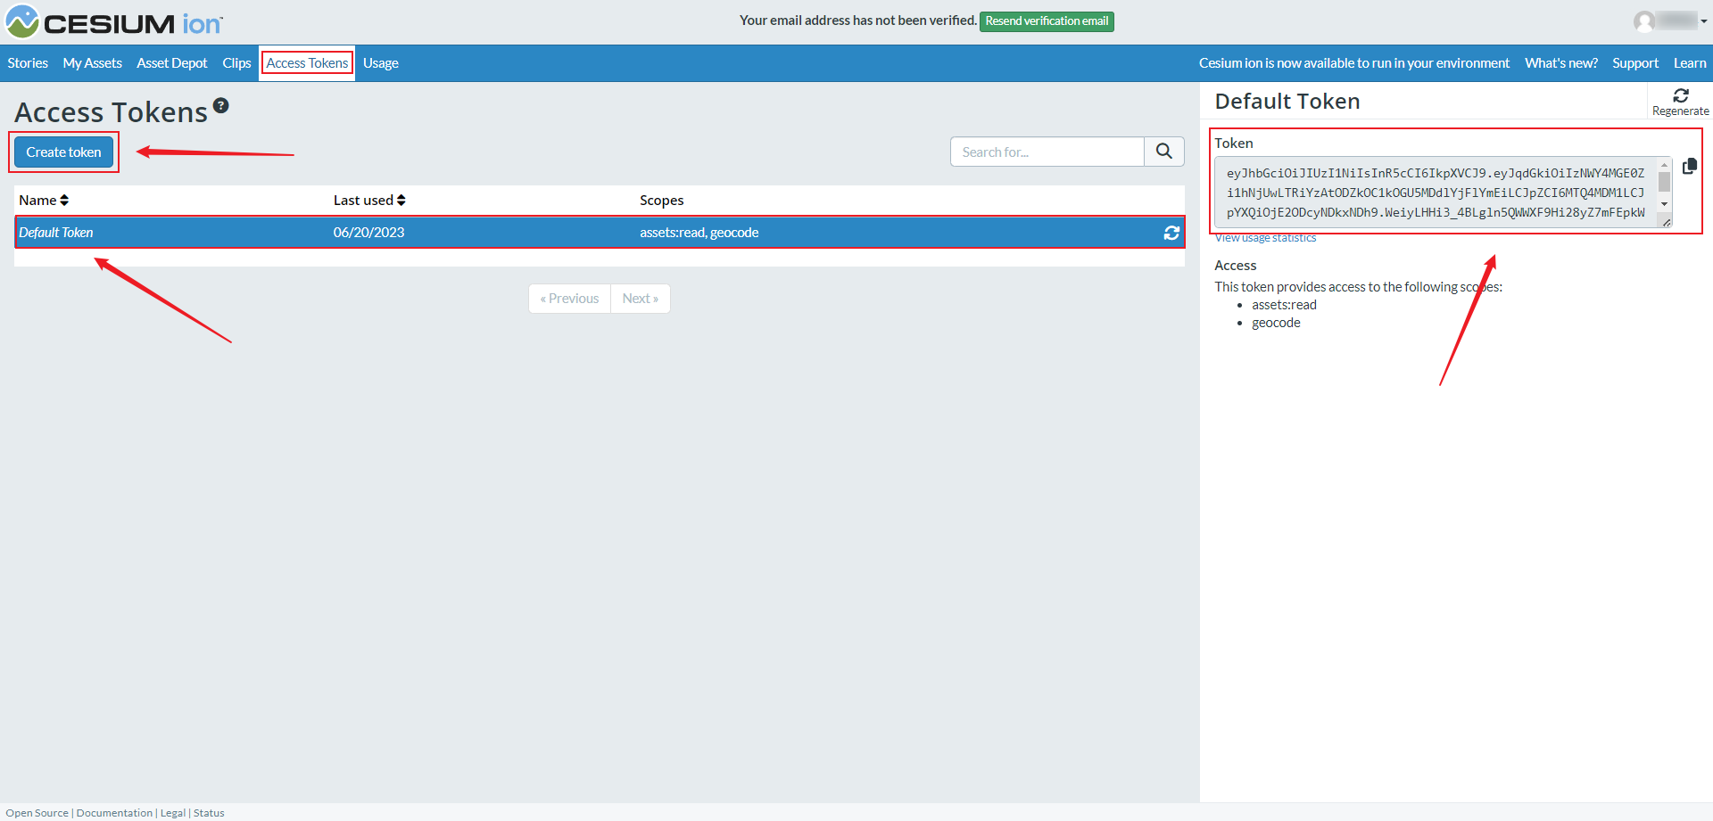Open the Support link
This screenshot has height=821, width=1713.
(x=1635, y=63)
